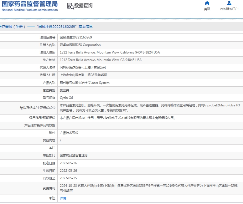
Task: Click the 注册证编号 row label
Action: [47, 37]
